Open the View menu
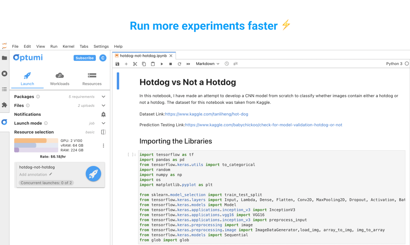 (41, 46)
